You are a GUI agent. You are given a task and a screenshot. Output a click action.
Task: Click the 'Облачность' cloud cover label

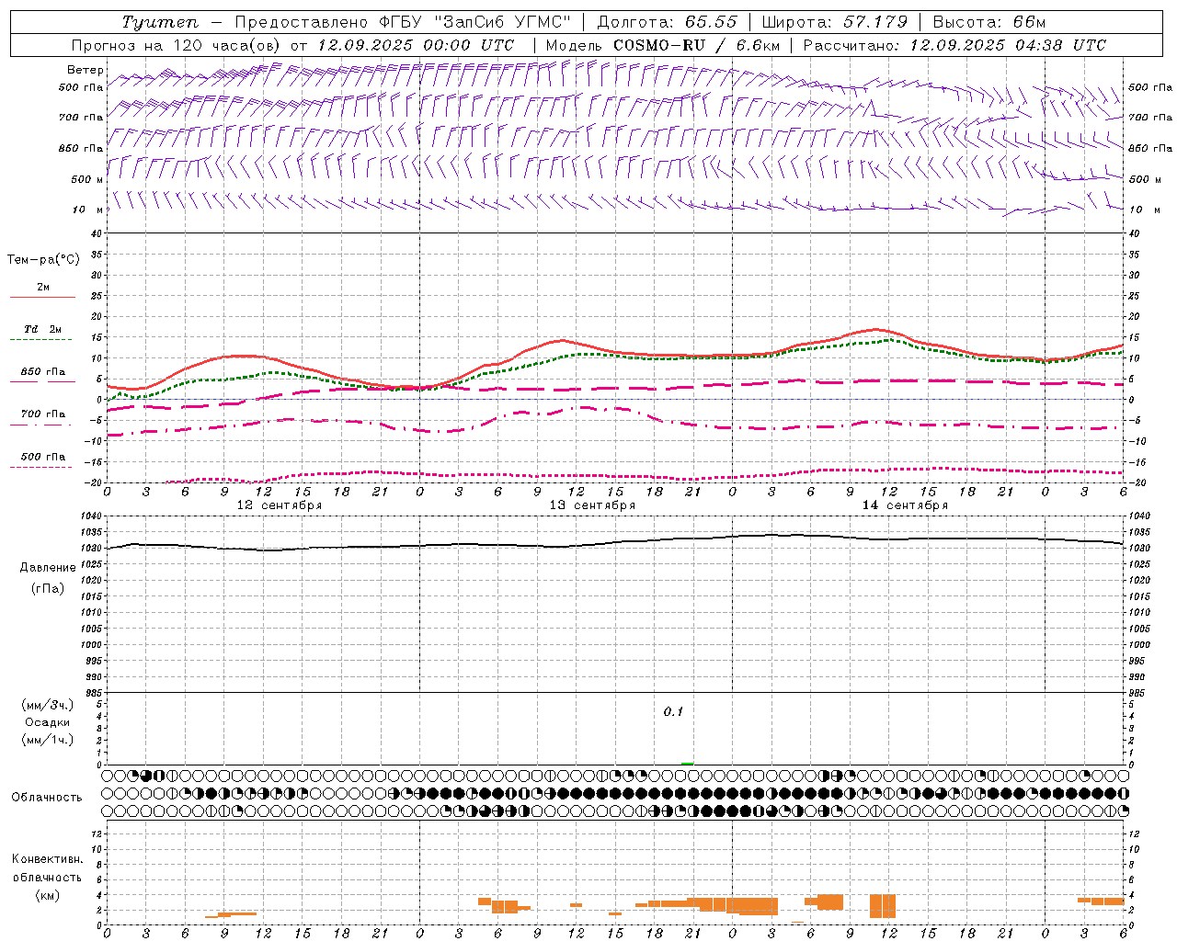pos(47,797)
